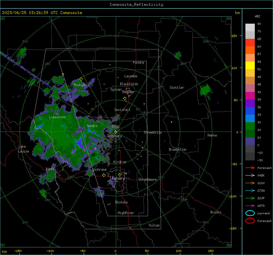Click the HighRiver label

(x=126, y=213)
